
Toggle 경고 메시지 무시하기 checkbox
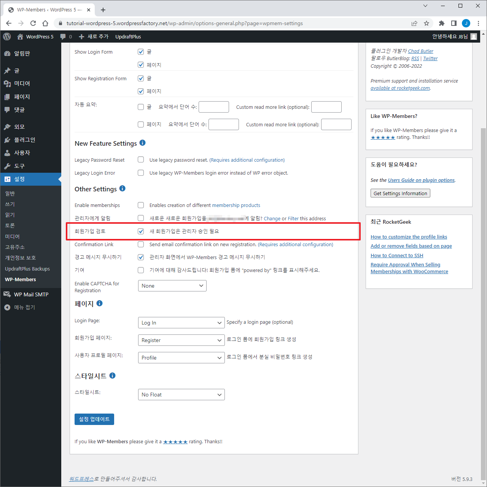pyautogui.click(x=141, y=257)
